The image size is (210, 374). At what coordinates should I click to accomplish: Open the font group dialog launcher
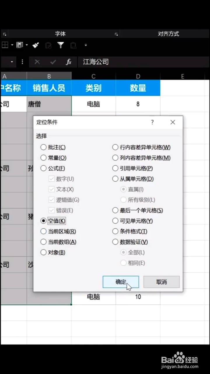116,34
